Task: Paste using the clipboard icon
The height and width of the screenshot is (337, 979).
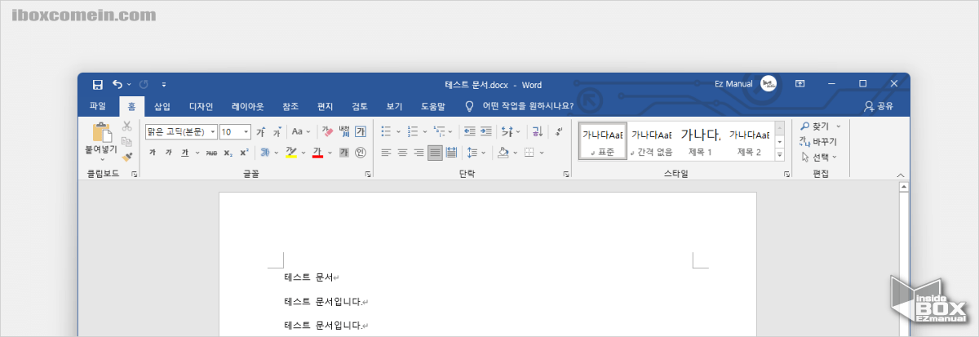Action: [102, 132]
